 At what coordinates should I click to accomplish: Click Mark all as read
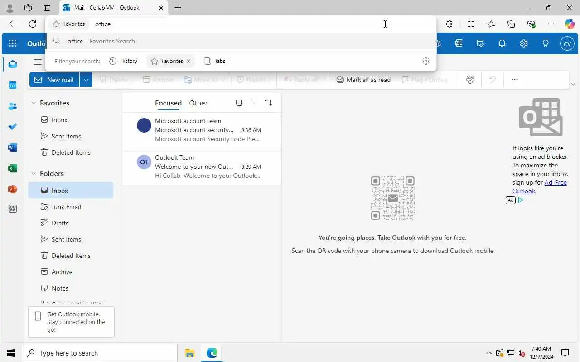click(x=363, y=80)
